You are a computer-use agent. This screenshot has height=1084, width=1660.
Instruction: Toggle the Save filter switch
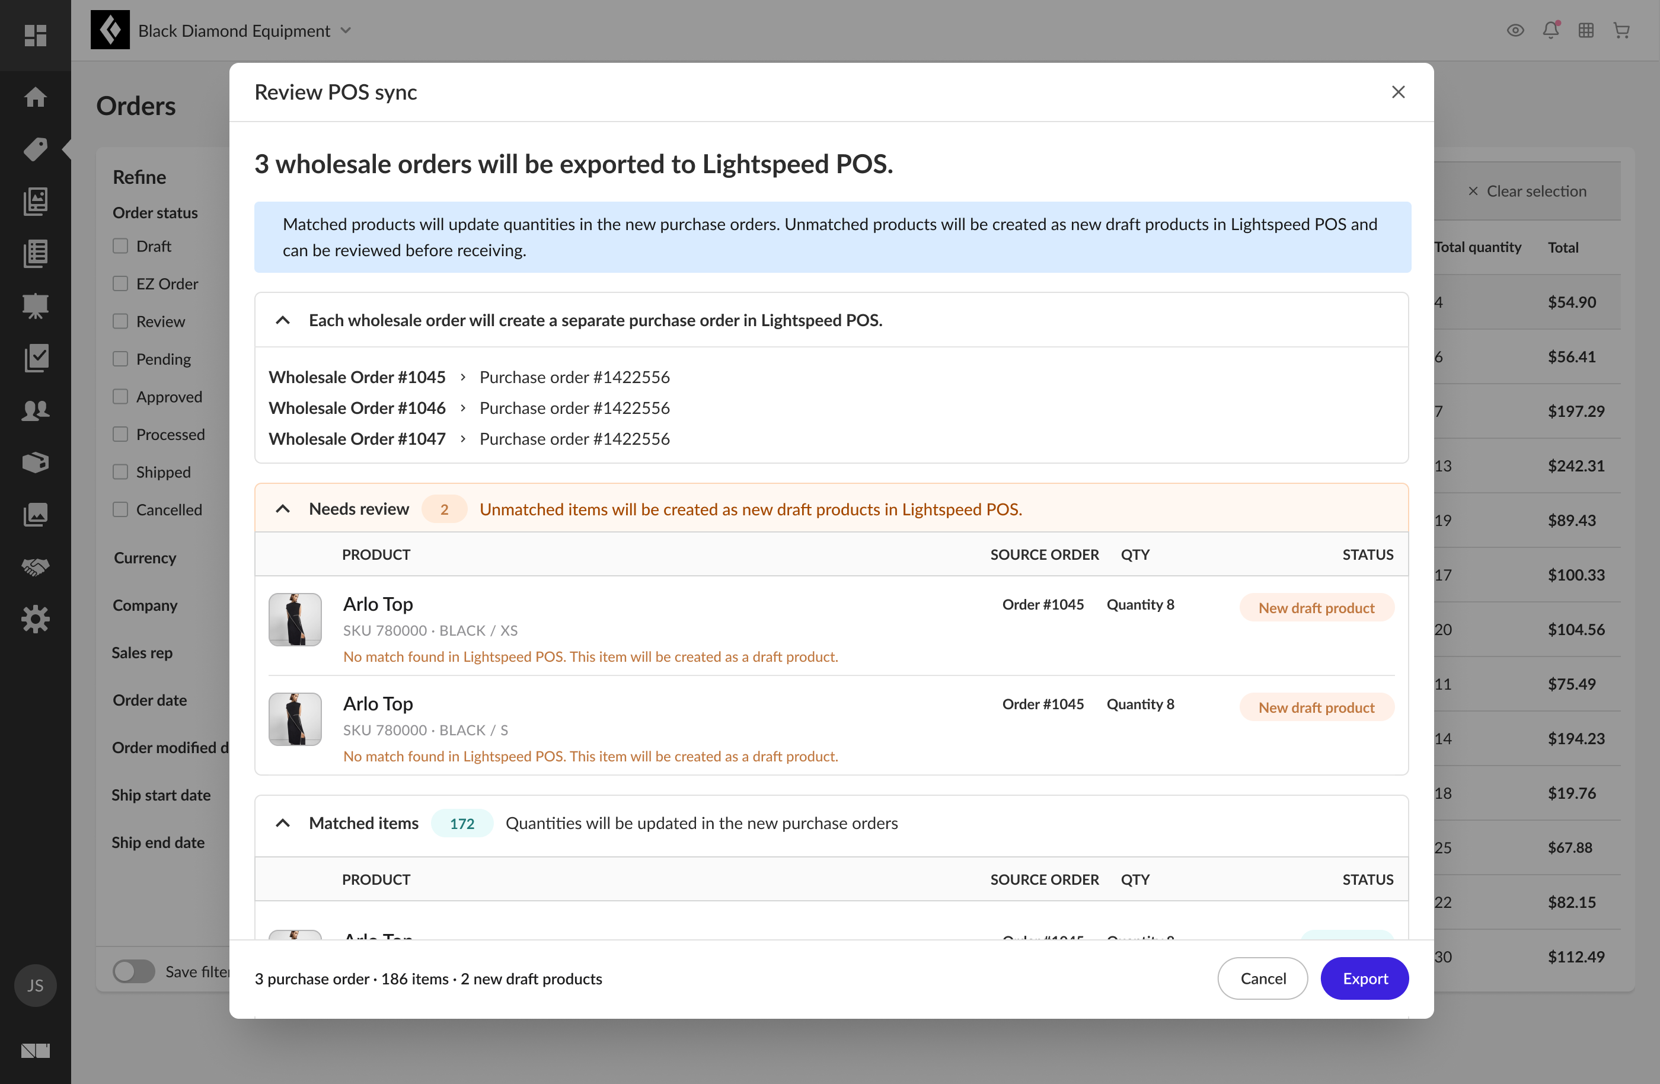pos(134,972)
